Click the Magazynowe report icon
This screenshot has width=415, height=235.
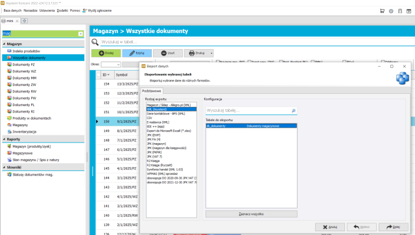(9, 153)
